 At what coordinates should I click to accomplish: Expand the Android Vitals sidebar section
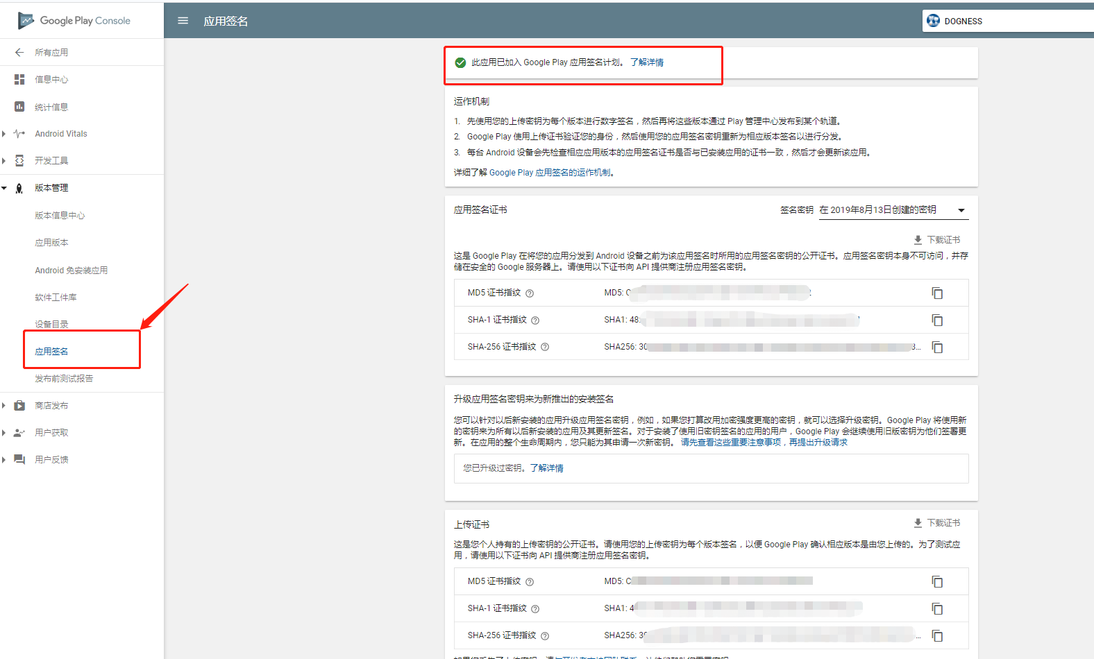pos(4,134)
